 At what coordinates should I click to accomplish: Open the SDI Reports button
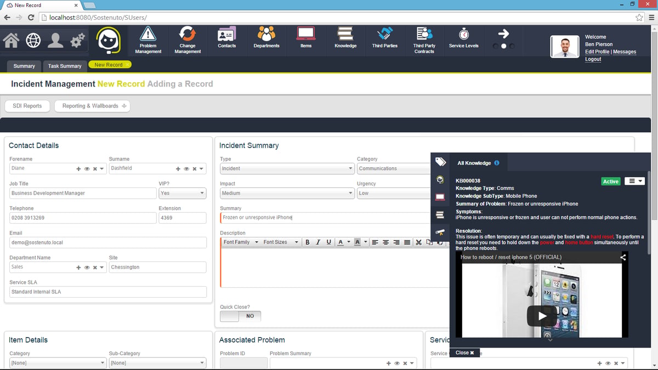27,106
